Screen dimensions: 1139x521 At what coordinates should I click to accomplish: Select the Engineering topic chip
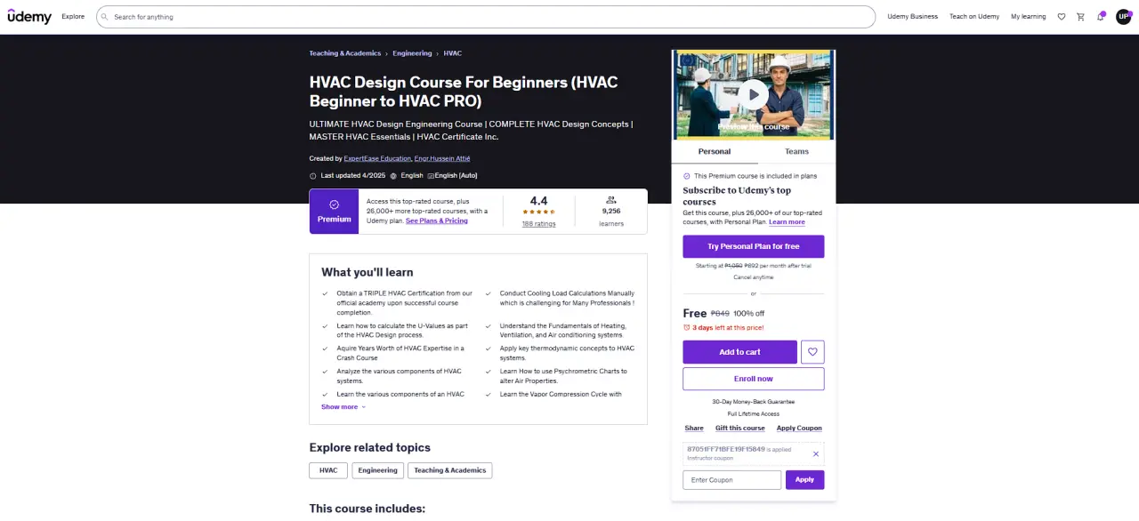(378, 470)
